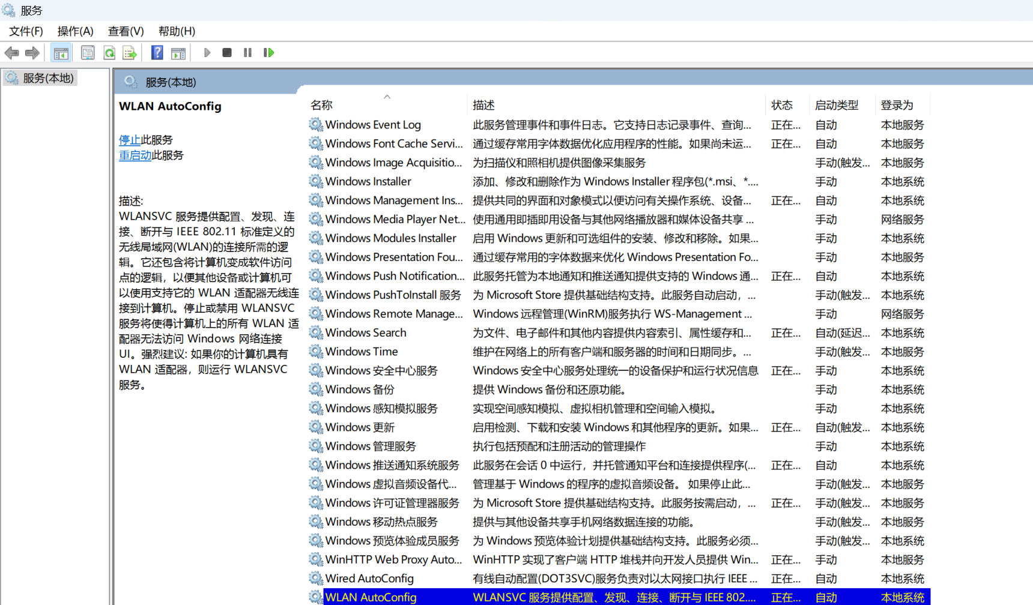Select the Windows 安全中心服务 row
The image size is (1033, 605).
(x=619, y=371)
